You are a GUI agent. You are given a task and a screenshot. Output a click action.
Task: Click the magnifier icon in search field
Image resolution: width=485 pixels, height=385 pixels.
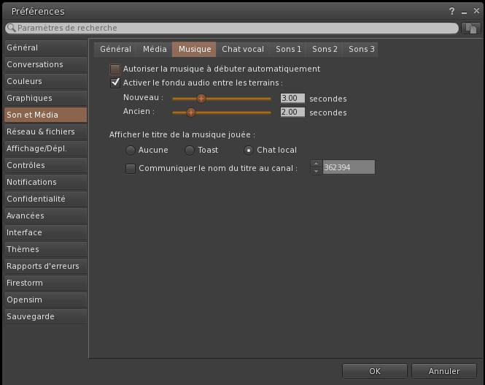11,28
